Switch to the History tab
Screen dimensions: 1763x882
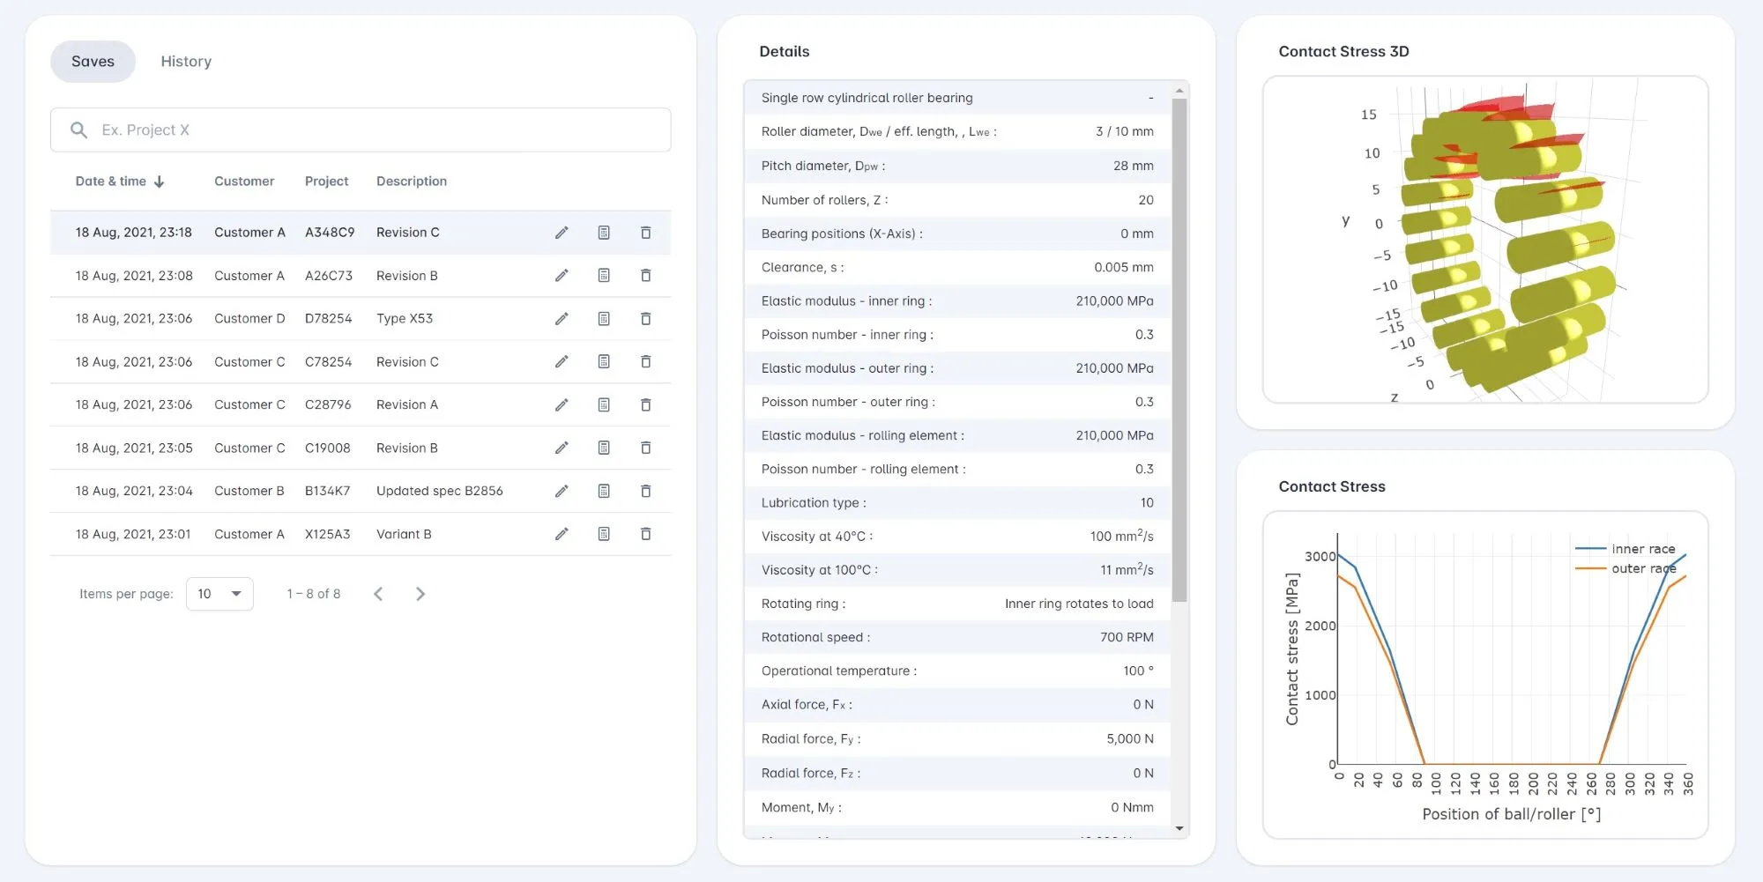tap(186, 62)
